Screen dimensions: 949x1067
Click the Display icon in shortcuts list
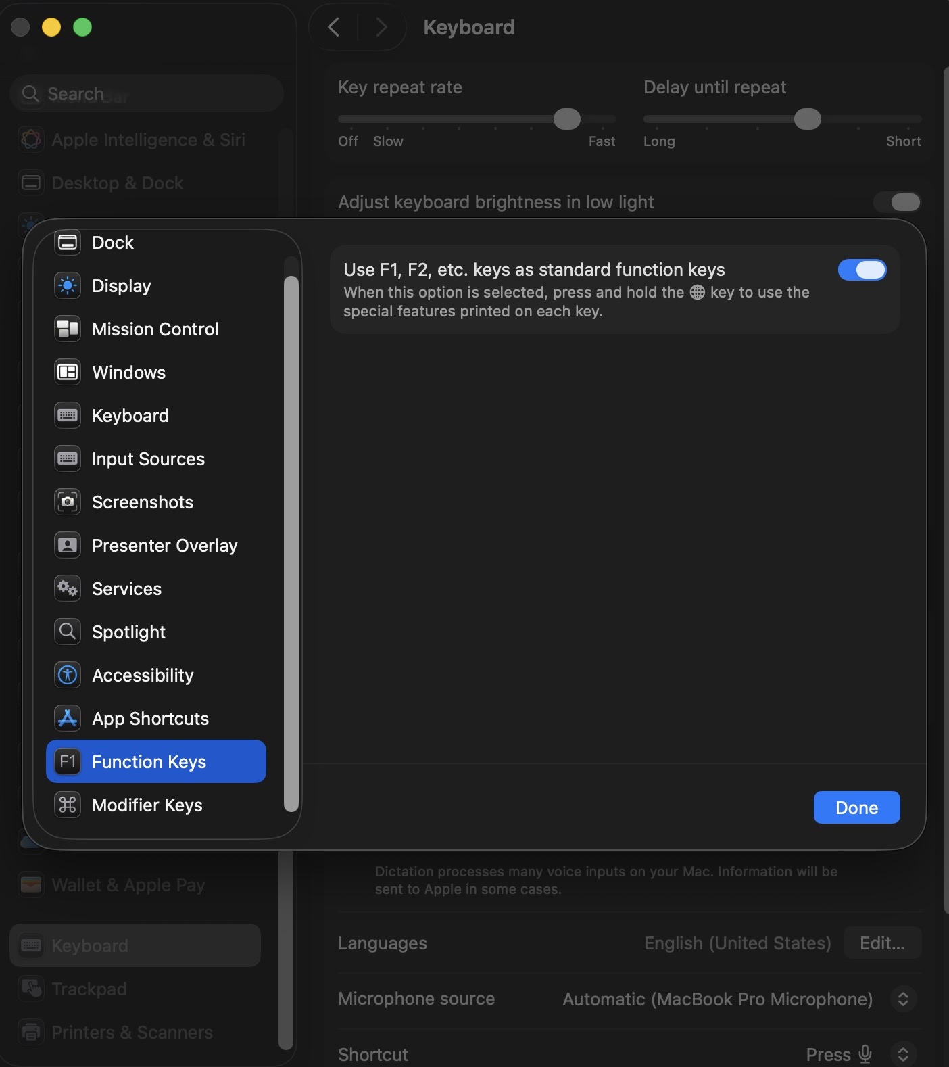[x=68, y=286]
